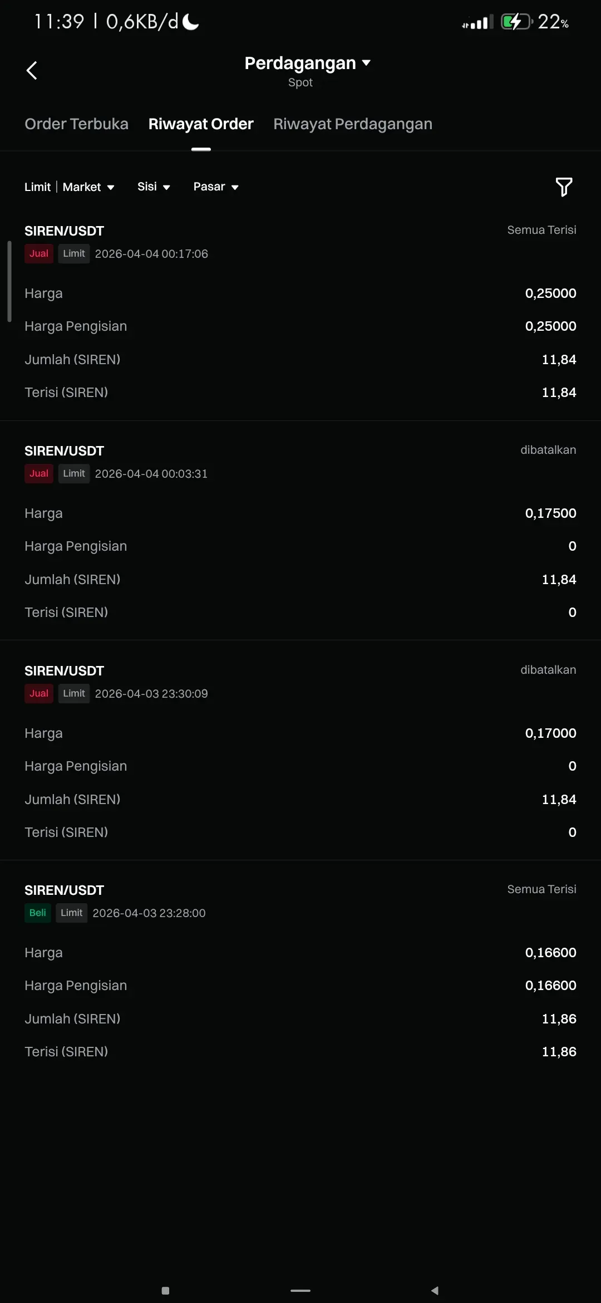The image size is (601, 1303).
Task: Open the Sisi dropdown
Action: pos(154,187)
